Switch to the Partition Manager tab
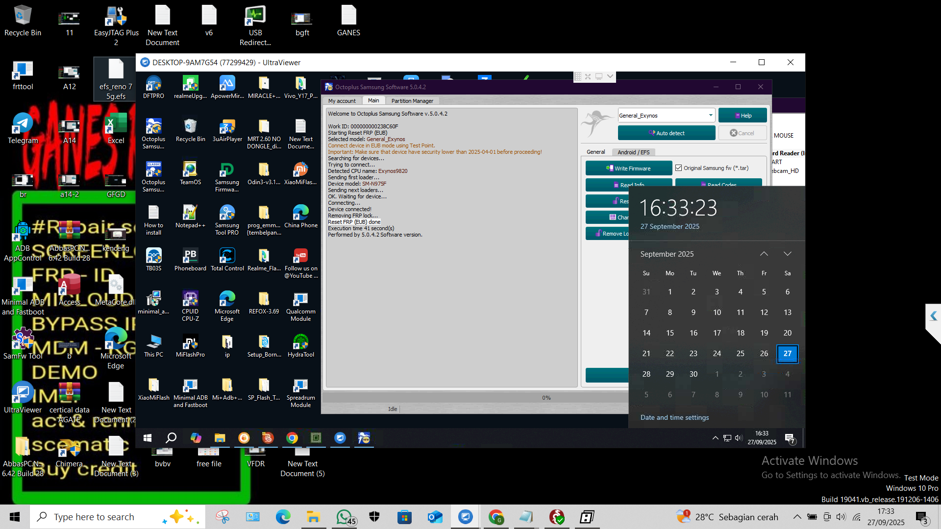Image resolution: width=941 pixels, height=529 pixels. coord(412,101)
